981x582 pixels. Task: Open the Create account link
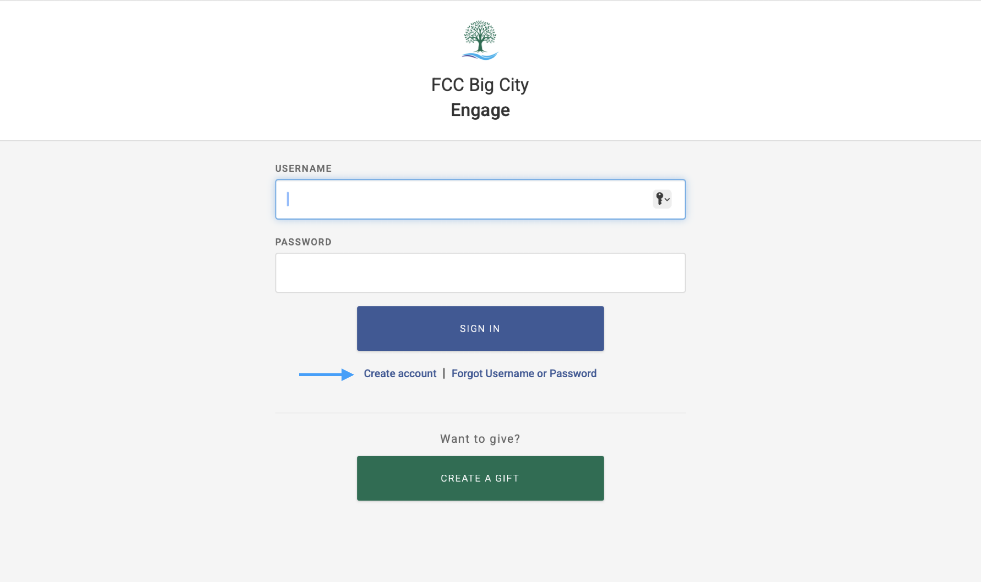(400, 373)
